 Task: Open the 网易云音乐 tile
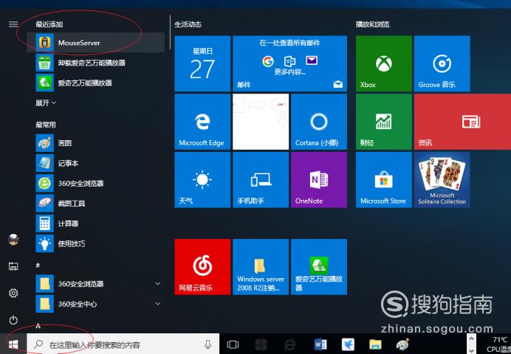202,267
